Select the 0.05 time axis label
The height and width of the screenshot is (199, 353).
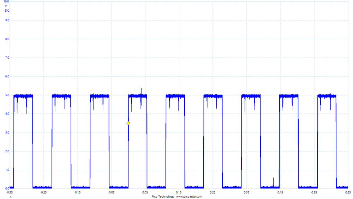tap(145, 193)
